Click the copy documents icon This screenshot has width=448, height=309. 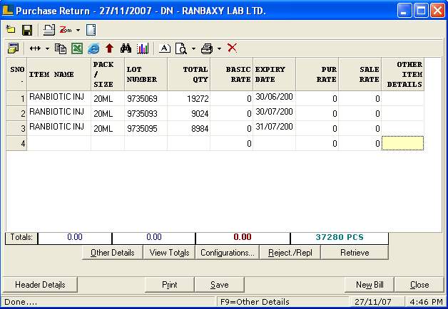(61, 48)
